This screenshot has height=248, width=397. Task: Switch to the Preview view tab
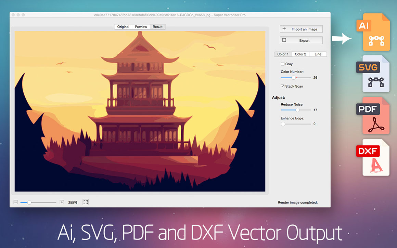(x=141, y=27)
